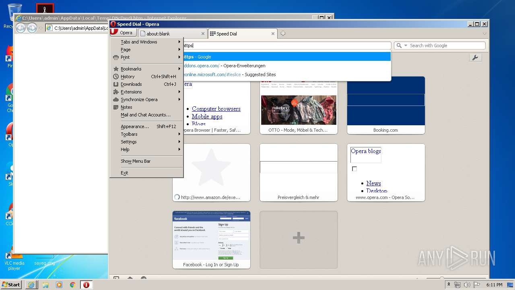Expand the Extensions submenu
This screenshot has width=515, height=290.
pyautogui.click(x=147, y=92)
